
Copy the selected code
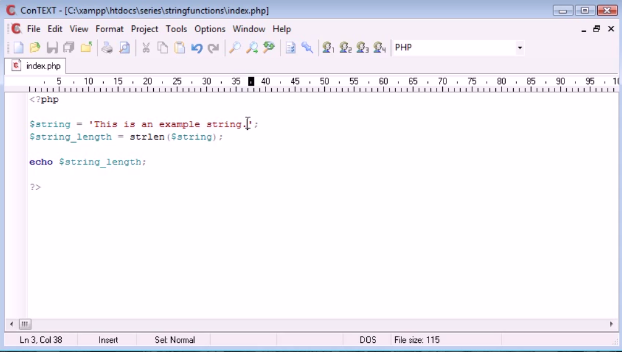pyautogui.click(x=162, y=47)
